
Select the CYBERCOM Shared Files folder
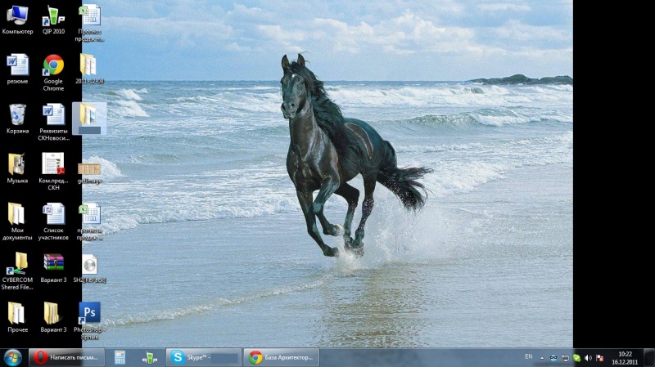click(x=17, y=263)
